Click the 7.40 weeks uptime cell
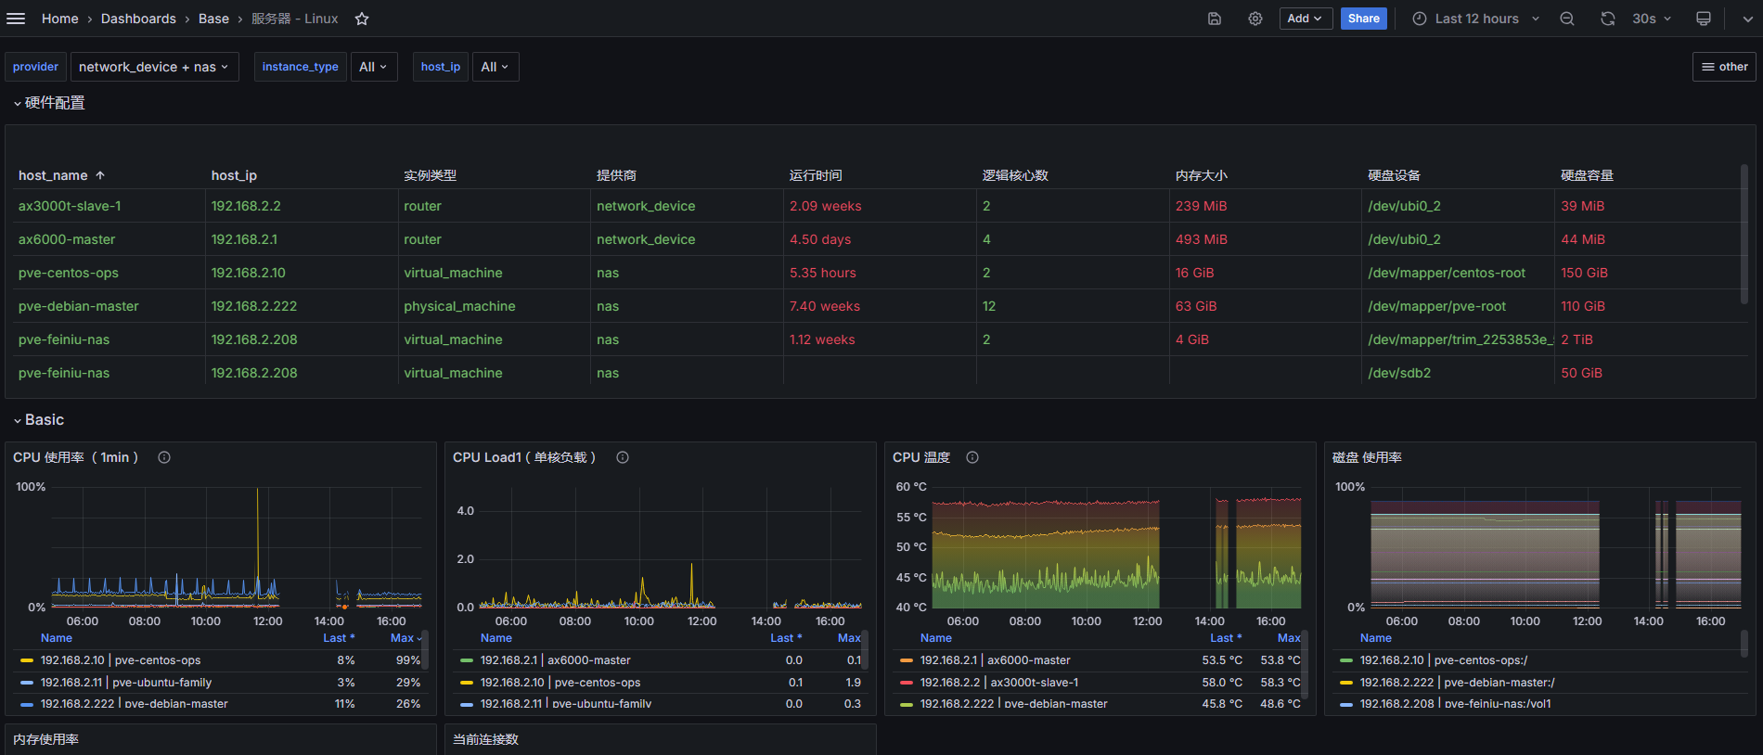This screenshot has width=1763, height=755. pos(825,306)
